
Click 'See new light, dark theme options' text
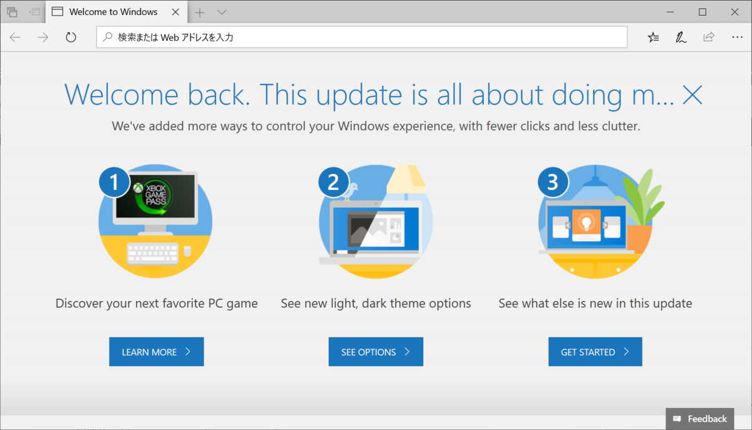pos(376,303)
